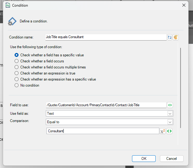This screenshot has width=193, height=168.
Task: Click the Condition dialog title bar icon
Action: pyautogui.click(x=8, y=5)
